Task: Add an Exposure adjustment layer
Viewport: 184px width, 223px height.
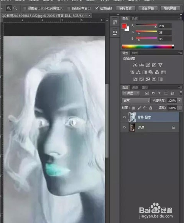Action: 154,65
